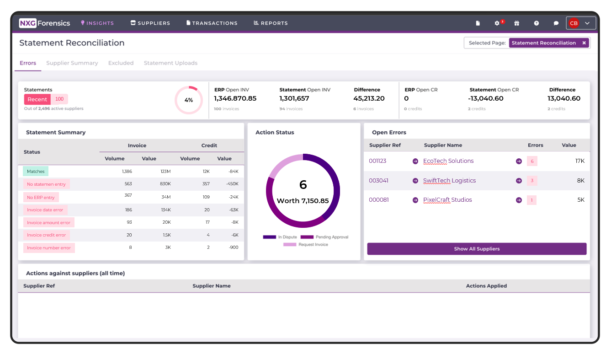Switch to the Statement Uploads tab
611x355 pixels.
(x=171, y=63)
